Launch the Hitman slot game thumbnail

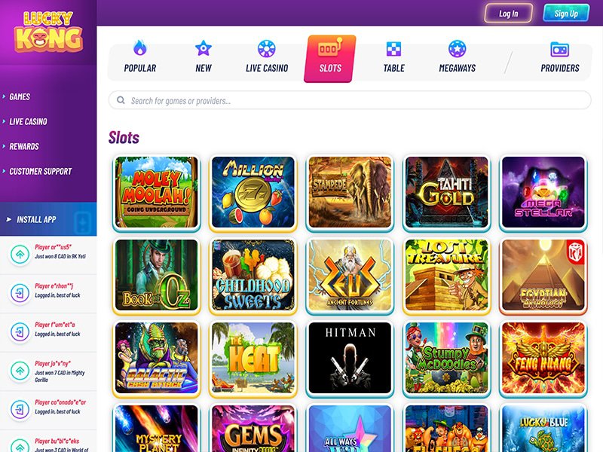coord(350,358)
